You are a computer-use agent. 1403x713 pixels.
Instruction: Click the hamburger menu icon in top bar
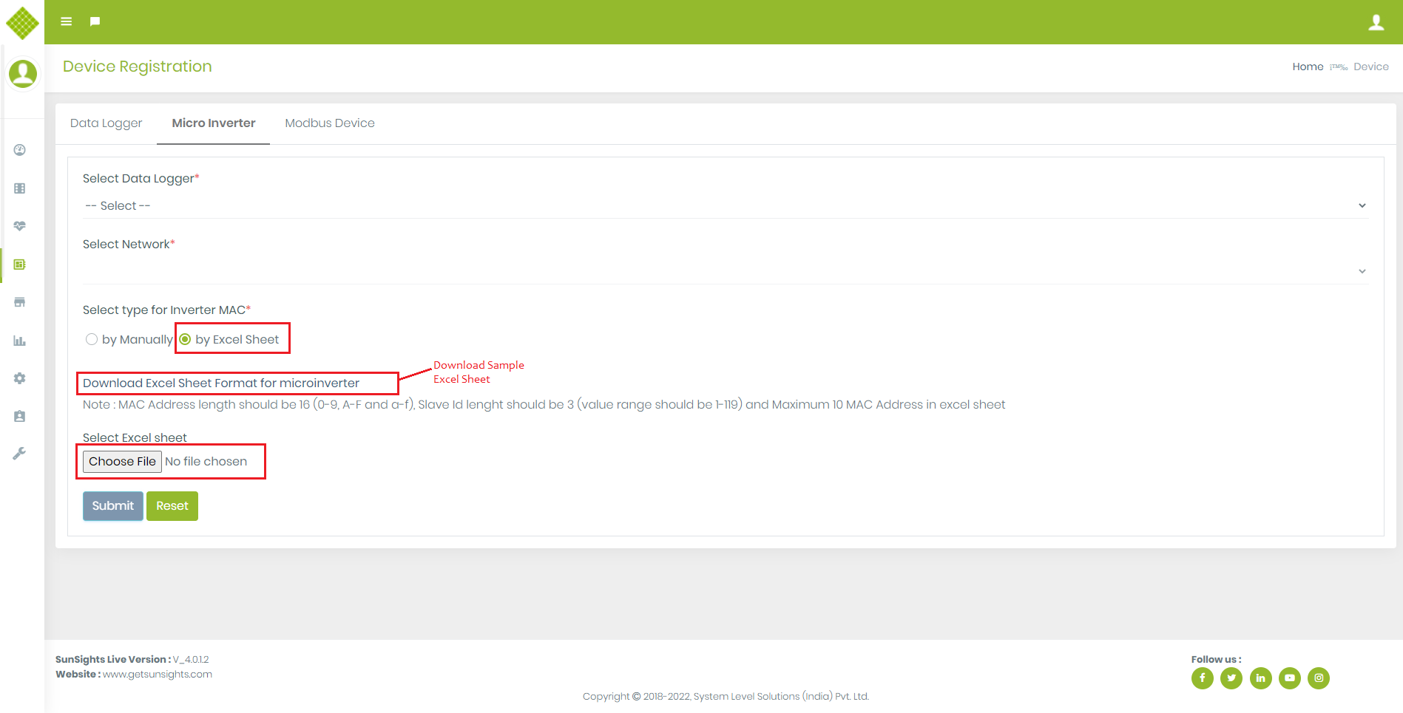[66, 21]
